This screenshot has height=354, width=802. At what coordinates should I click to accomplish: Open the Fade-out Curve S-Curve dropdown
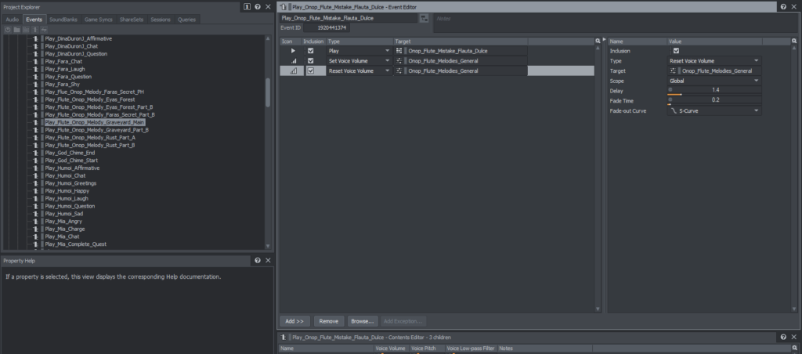(x=713, y=111)
